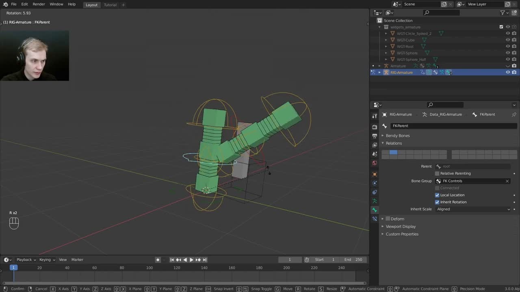
Task: Open the green Object Data Properties tab
Action: (x=375, y=201)
